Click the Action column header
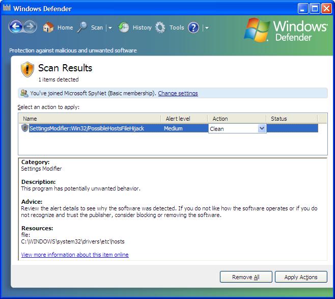Image resolution: width=335 pixels, height=299 pixels. click(x=237, y=119)
